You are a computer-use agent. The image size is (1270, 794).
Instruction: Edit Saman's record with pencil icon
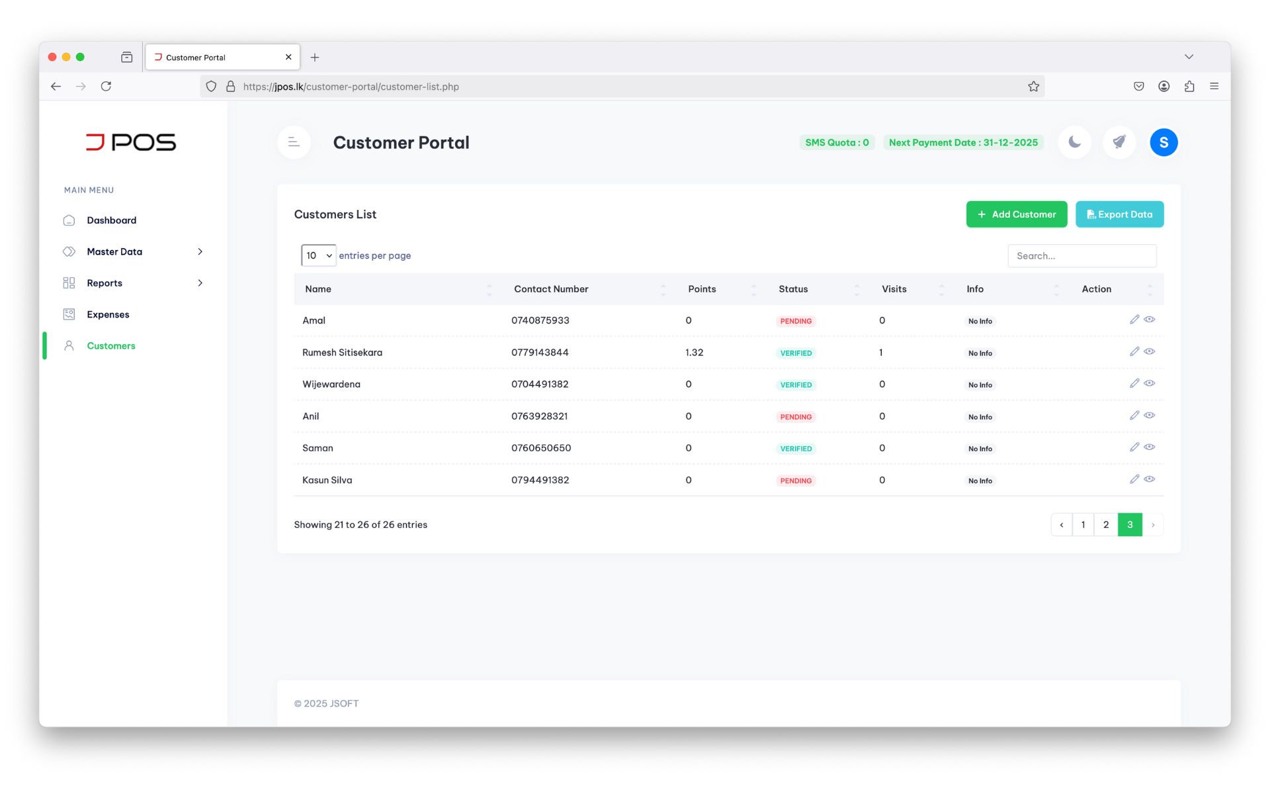pyautogui.click(x=1134, y=447)
